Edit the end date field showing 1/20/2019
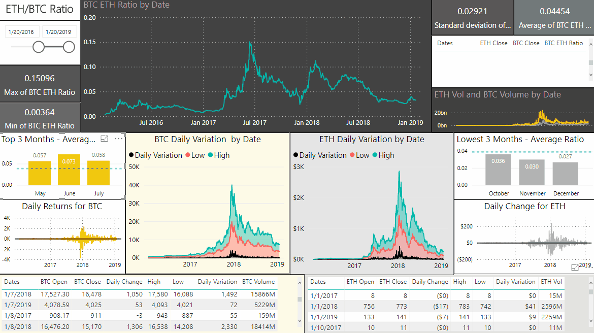The image size is (594, 333). (59, 31)
